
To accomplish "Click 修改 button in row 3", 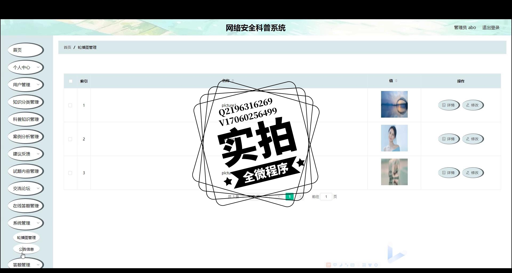I will click(x=473, y=173).
